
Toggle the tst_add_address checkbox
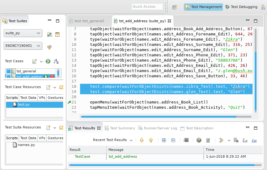[x=9, y=77]
